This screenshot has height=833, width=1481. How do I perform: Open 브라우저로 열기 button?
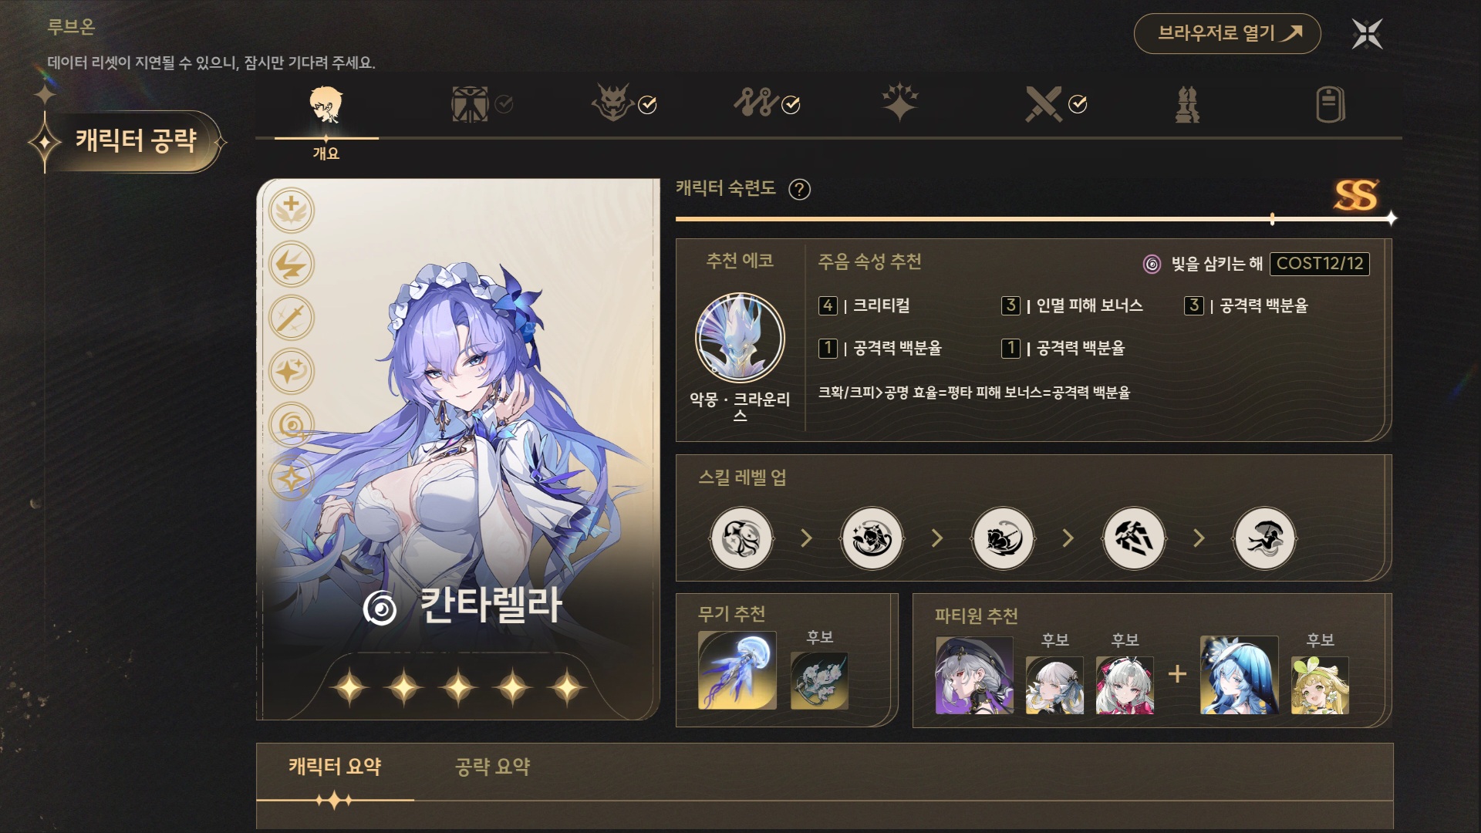(x=1227, y=33)
